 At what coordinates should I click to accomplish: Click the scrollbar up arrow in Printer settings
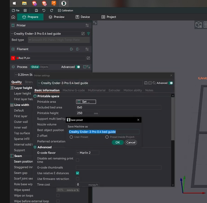[173, 96]
